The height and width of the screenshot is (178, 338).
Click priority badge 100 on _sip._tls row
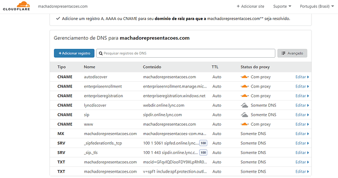[203, 153]
